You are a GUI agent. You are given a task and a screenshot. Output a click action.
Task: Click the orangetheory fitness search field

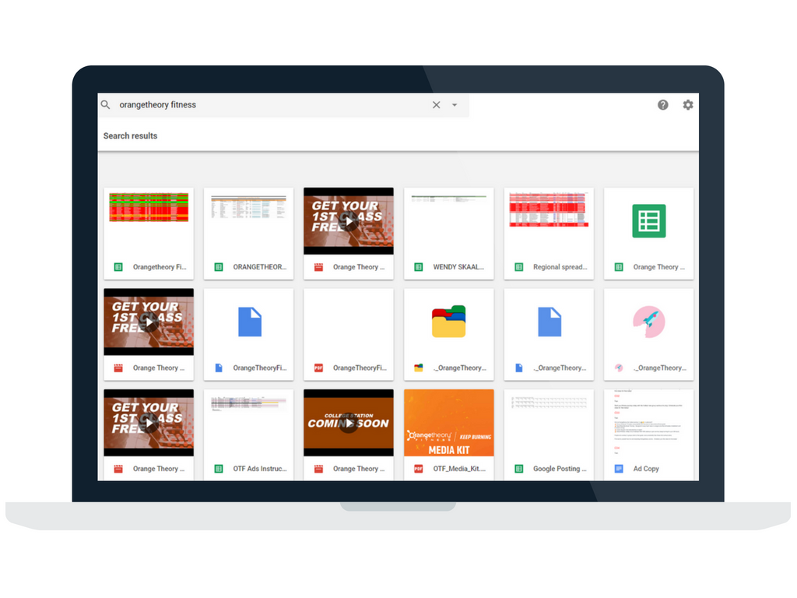coord(265,105)
